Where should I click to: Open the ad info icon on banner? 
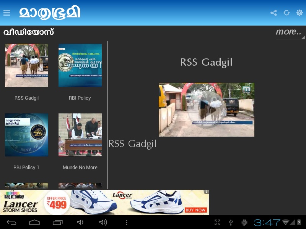(x=206, y=192)
